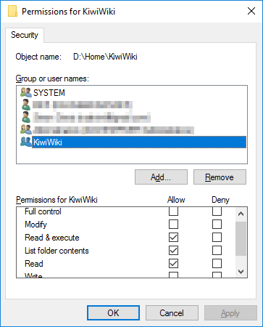This screenshot has width=263, height=327.
Task: Tick Deny for List folder contents
Action: (x=217, y=251)
